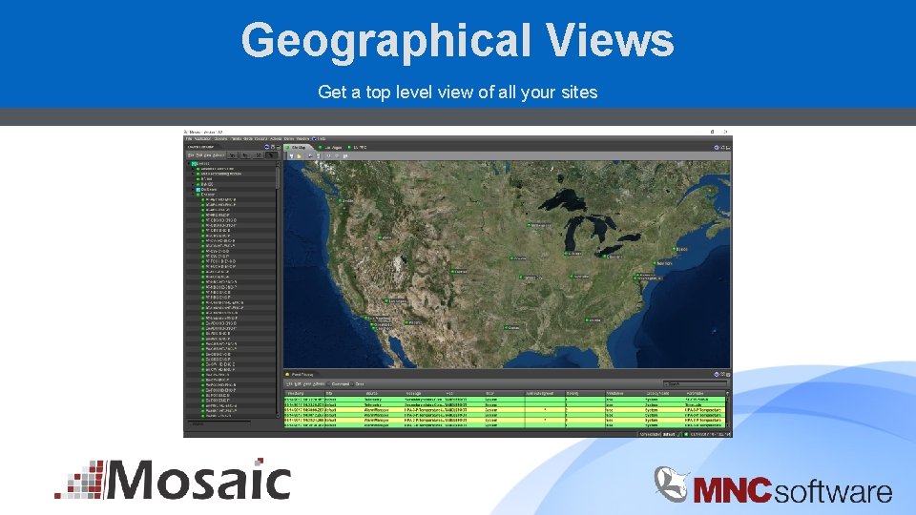Sort events by the Category Name column
Viewport: 916px width, 515px height.
pyautogui.click(x=656, y=394)
